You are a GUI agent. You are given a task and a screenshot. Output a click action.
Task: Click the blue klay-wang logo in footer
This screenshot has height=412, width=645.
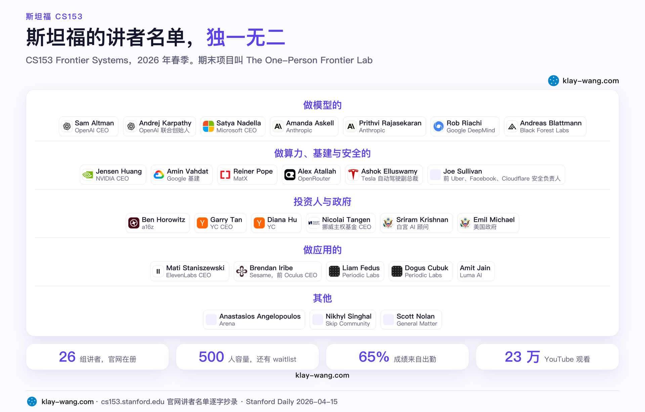pyautogui.click(x=32, y=402)
